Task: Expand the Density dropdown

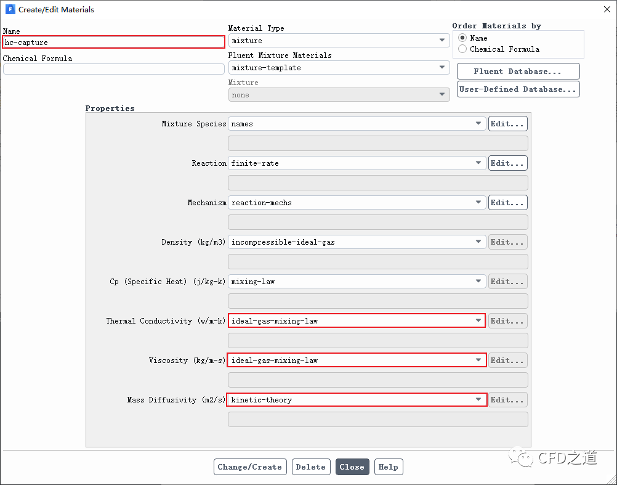Action: tap(357, 242)
